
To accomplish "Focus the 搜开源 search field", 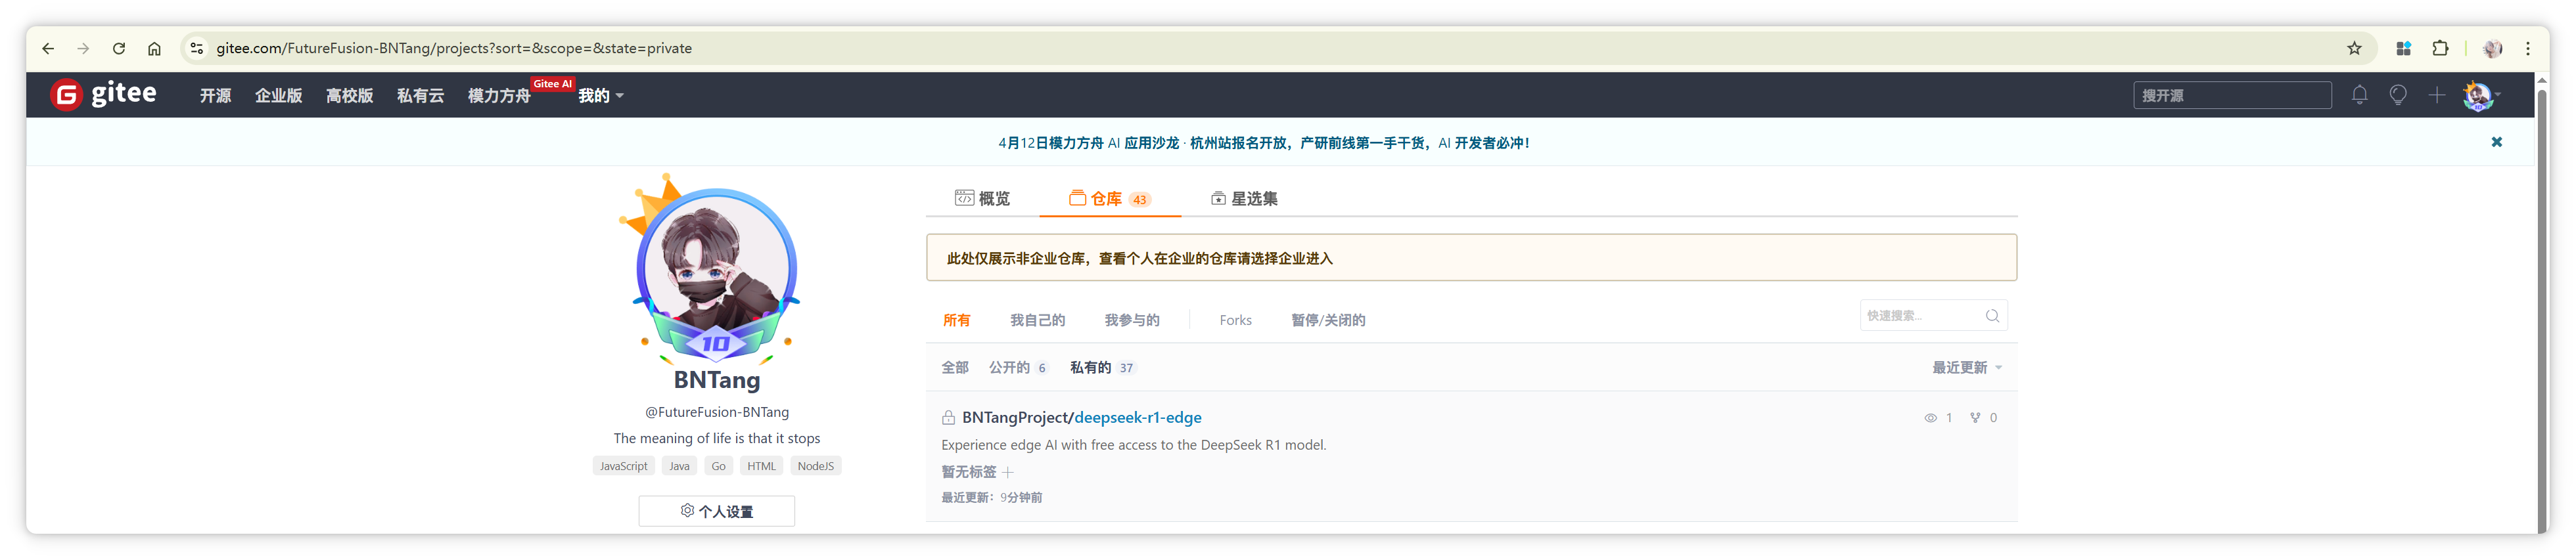I will [2232, 95].
